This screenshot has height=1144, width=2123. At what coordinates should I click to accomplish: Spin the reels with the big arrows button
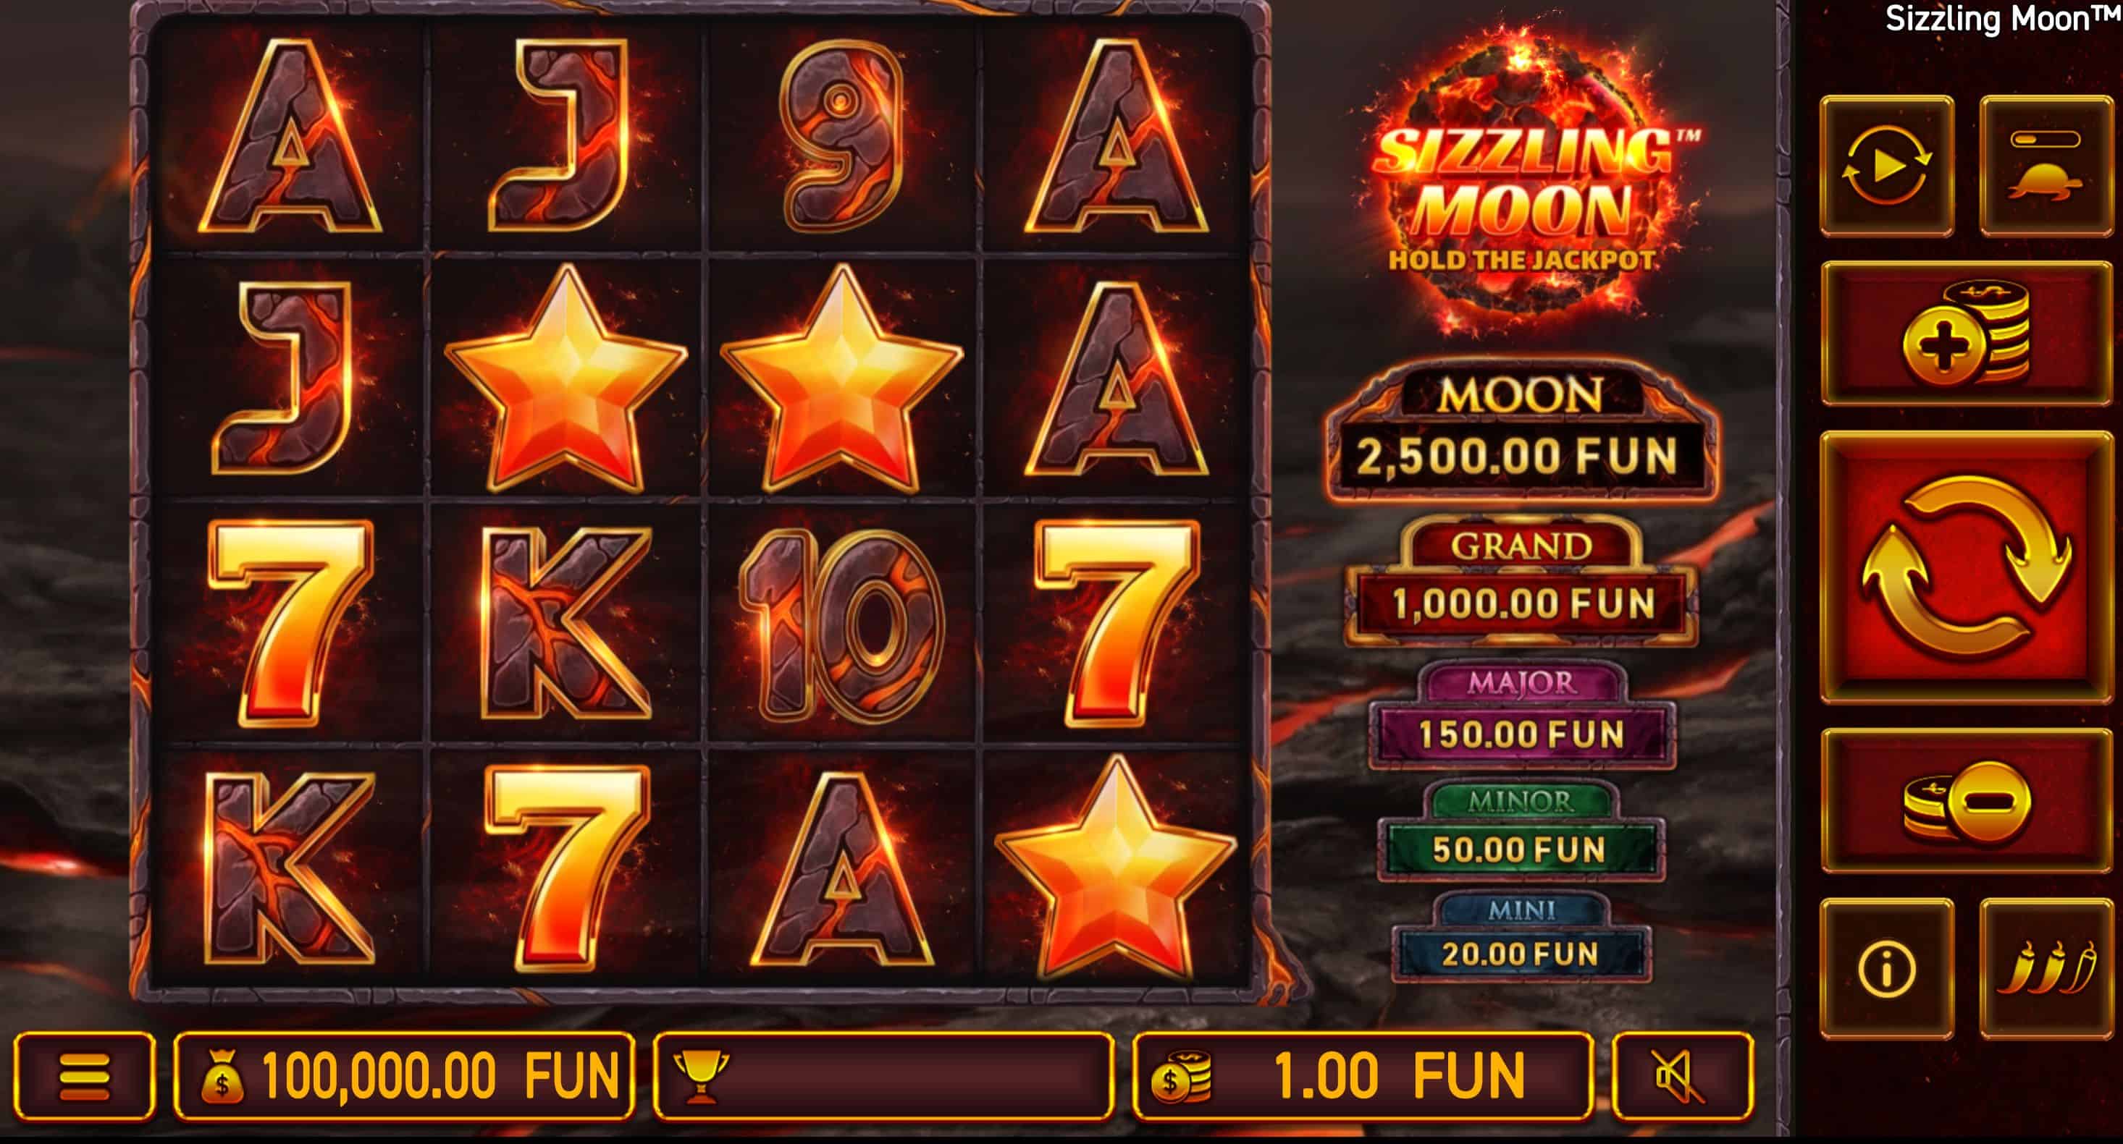tap(1967, 567)
